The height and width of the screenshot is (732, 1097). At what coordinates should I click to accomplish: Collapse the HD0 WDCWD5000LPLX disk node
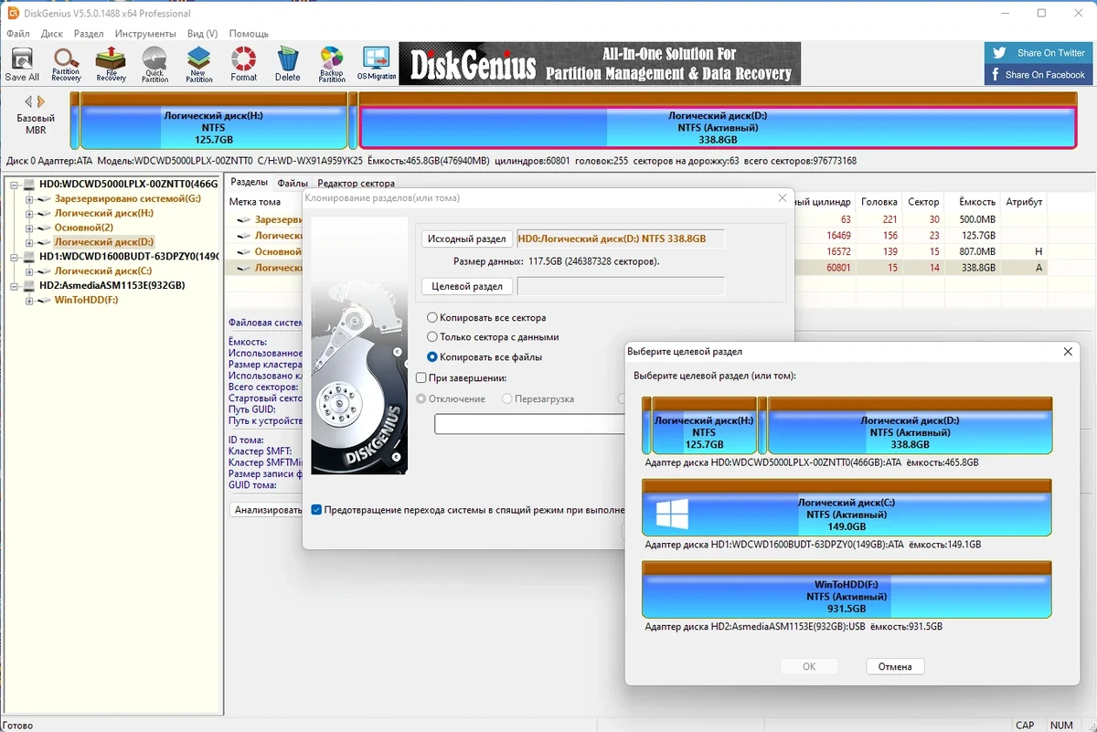tap(16, 185)
